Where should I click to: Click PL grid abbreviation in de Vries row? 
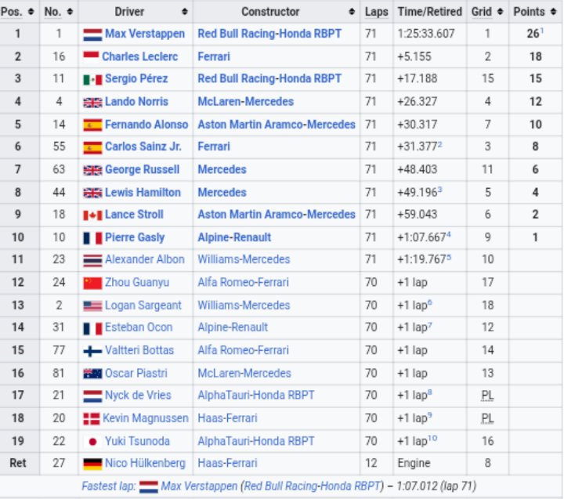click(487, 396)
